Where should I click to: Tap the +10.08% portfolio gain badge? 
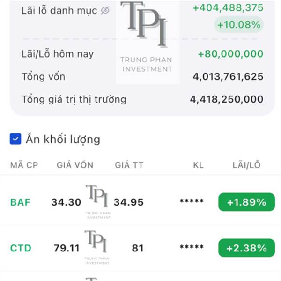(x=239, y=25)
